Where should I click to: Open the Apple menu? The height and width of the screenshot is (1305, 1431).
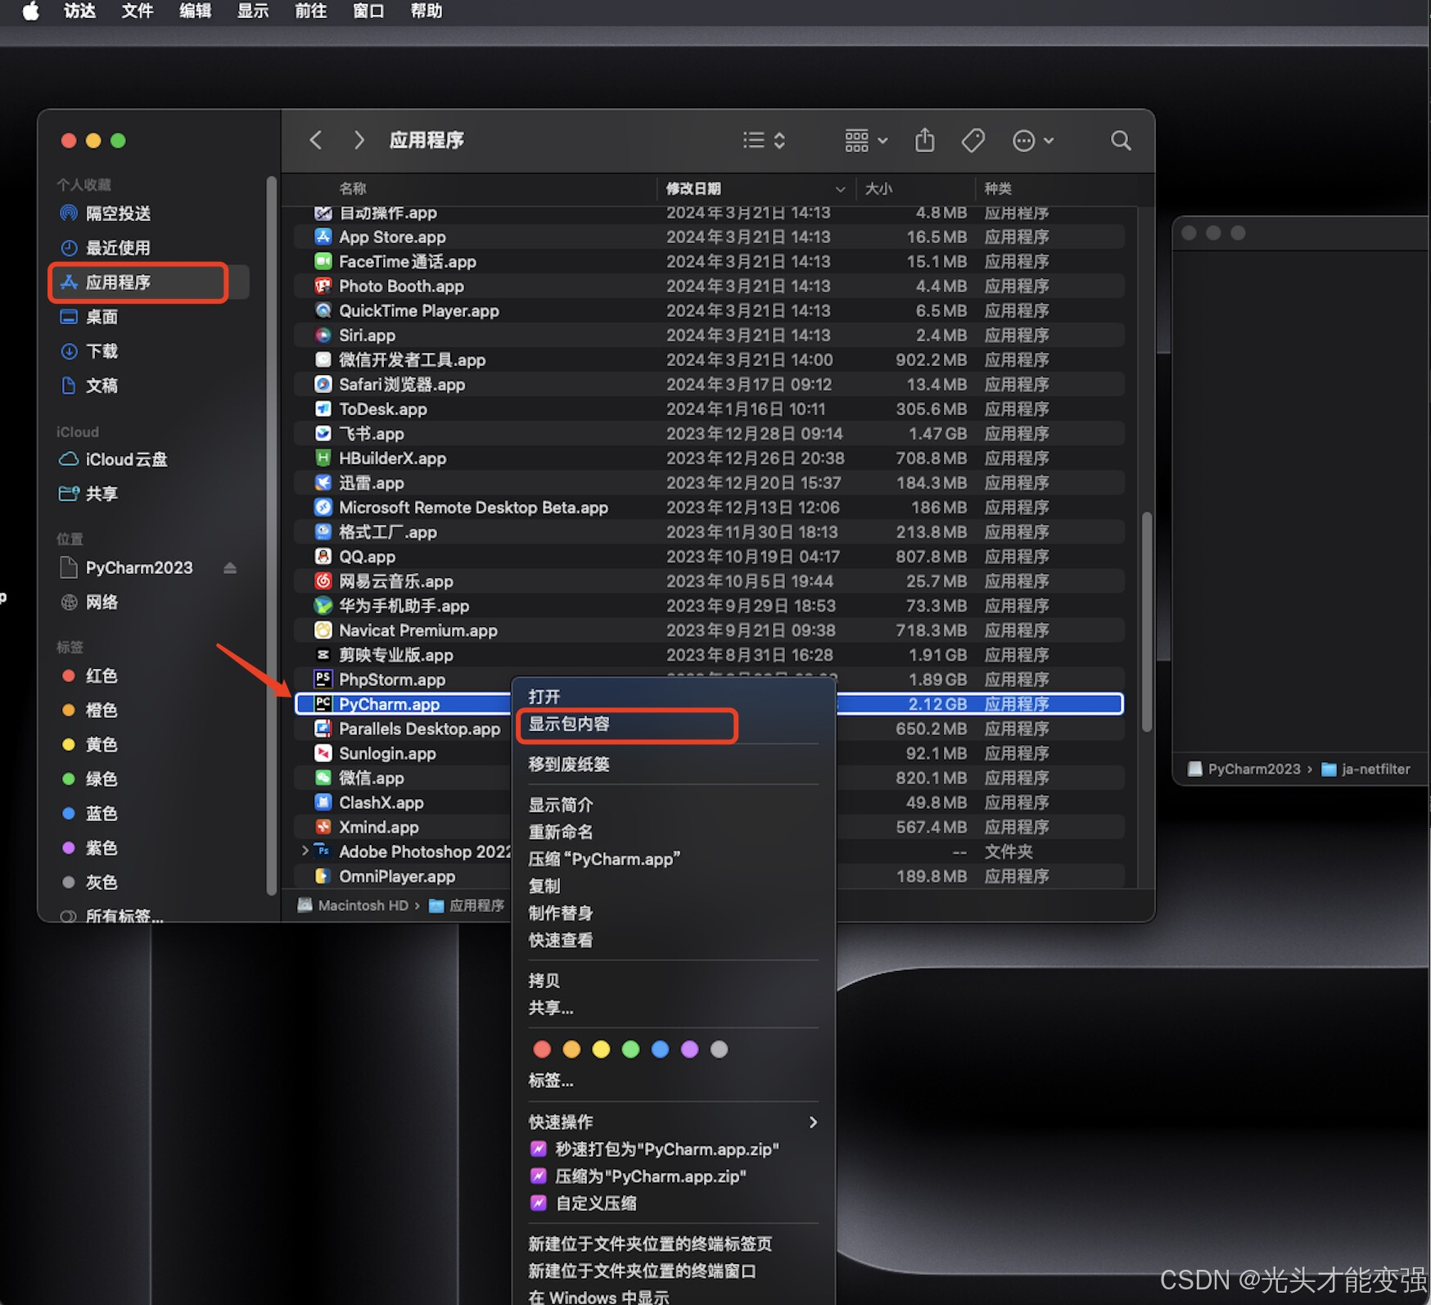[30, 11]
